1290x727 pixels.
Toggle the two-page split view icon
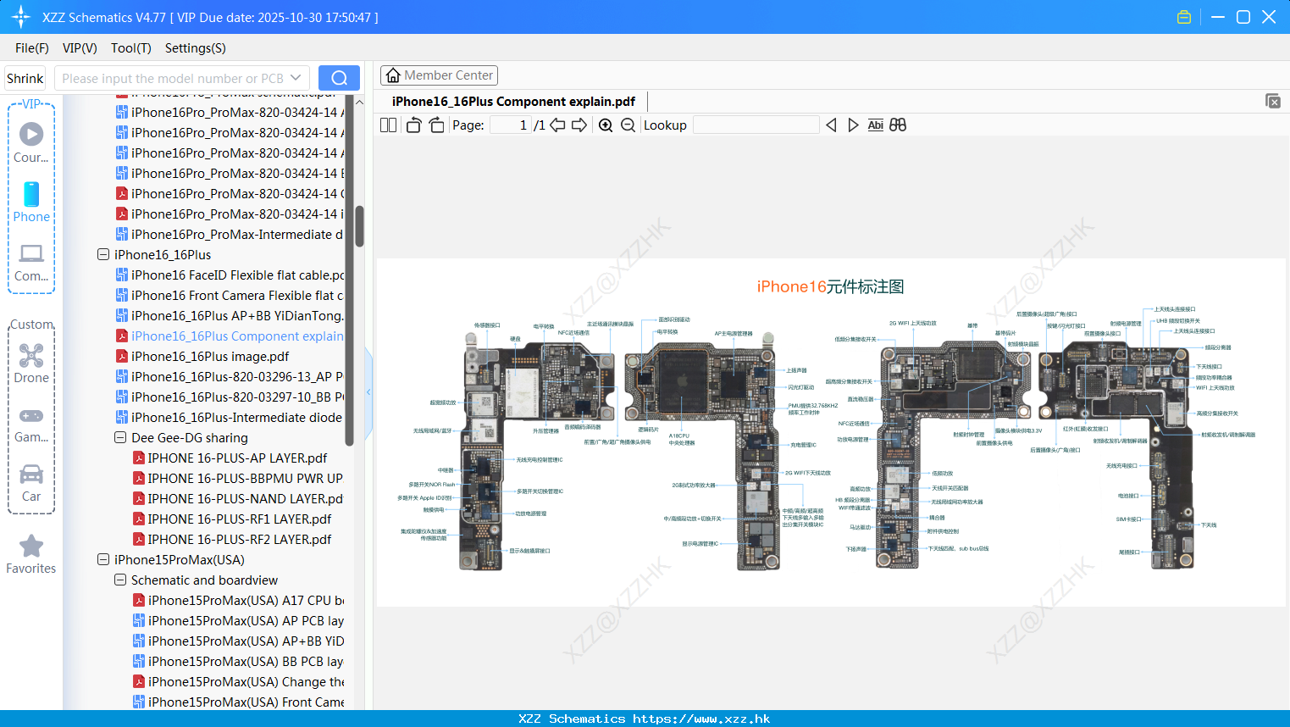(388, 125)
